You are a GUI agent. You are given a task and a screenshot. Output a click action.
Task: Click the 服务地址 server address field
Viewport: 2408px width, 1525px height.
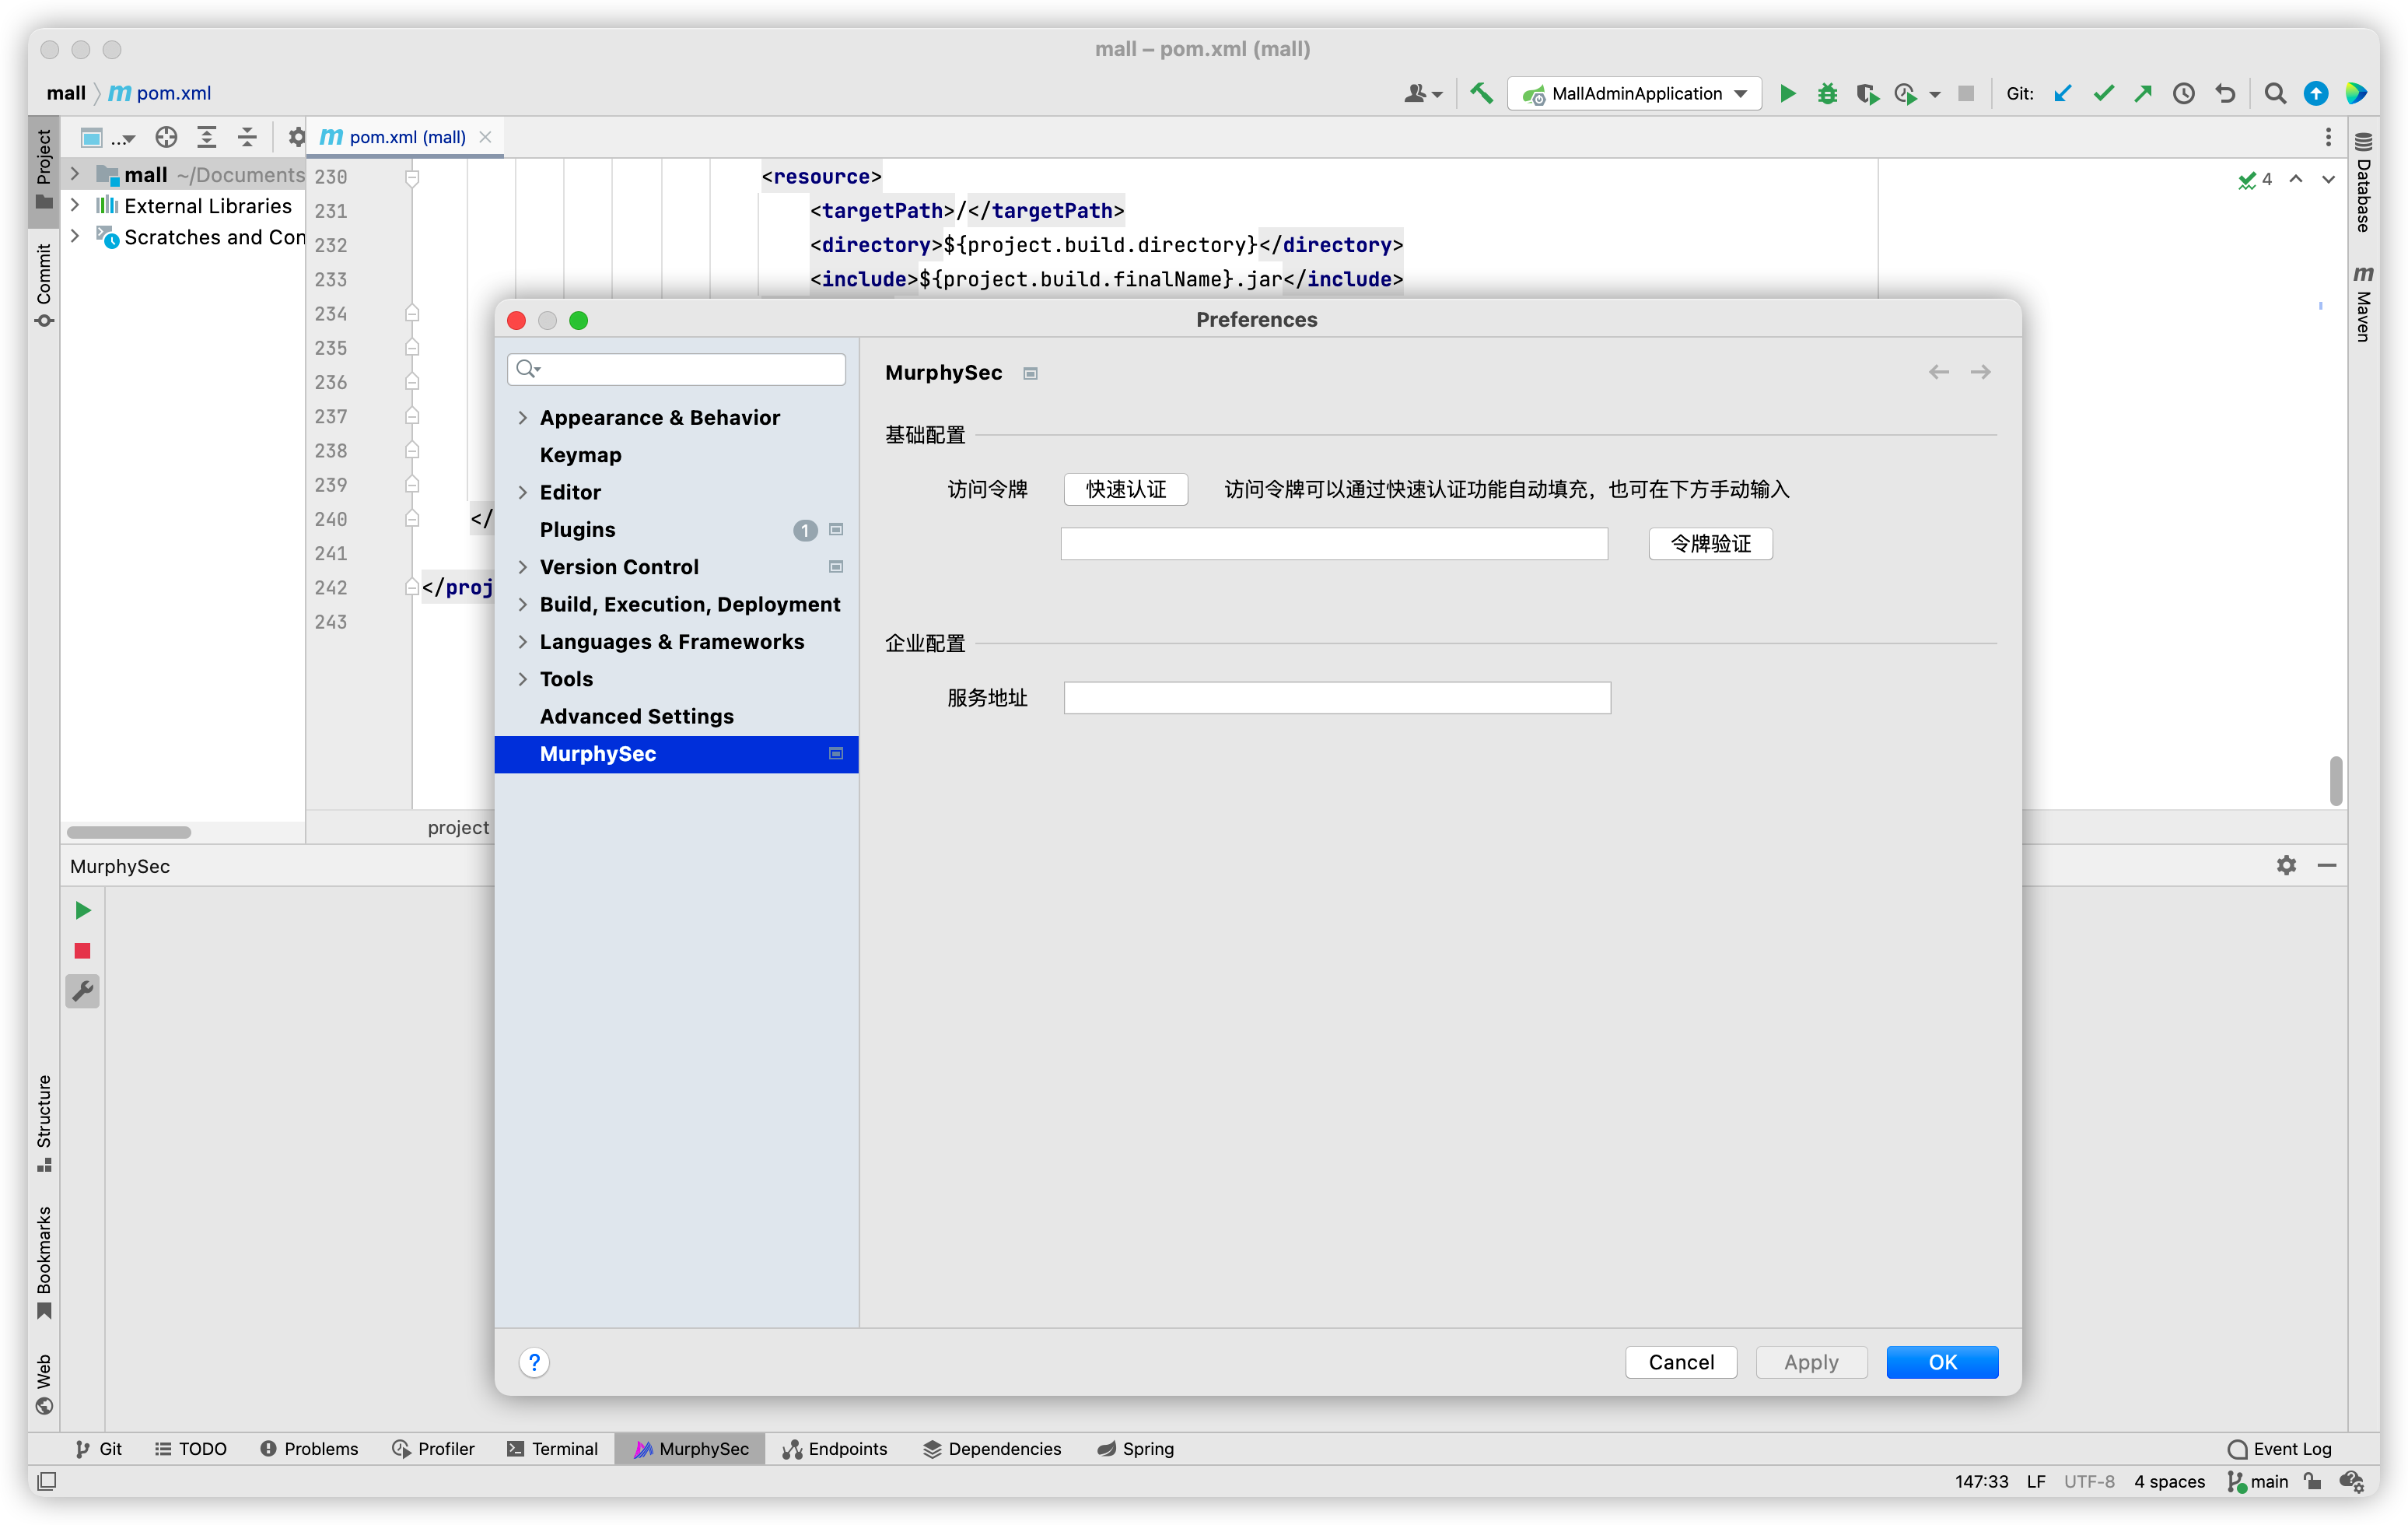coord(1336,697)
